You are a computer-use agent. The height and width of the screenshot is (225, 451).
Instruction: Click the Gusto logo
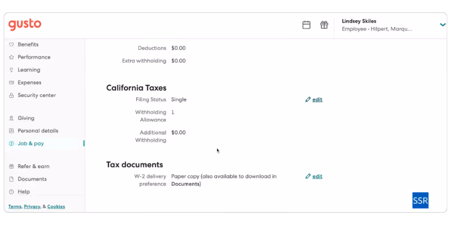[x=25, y=25]
